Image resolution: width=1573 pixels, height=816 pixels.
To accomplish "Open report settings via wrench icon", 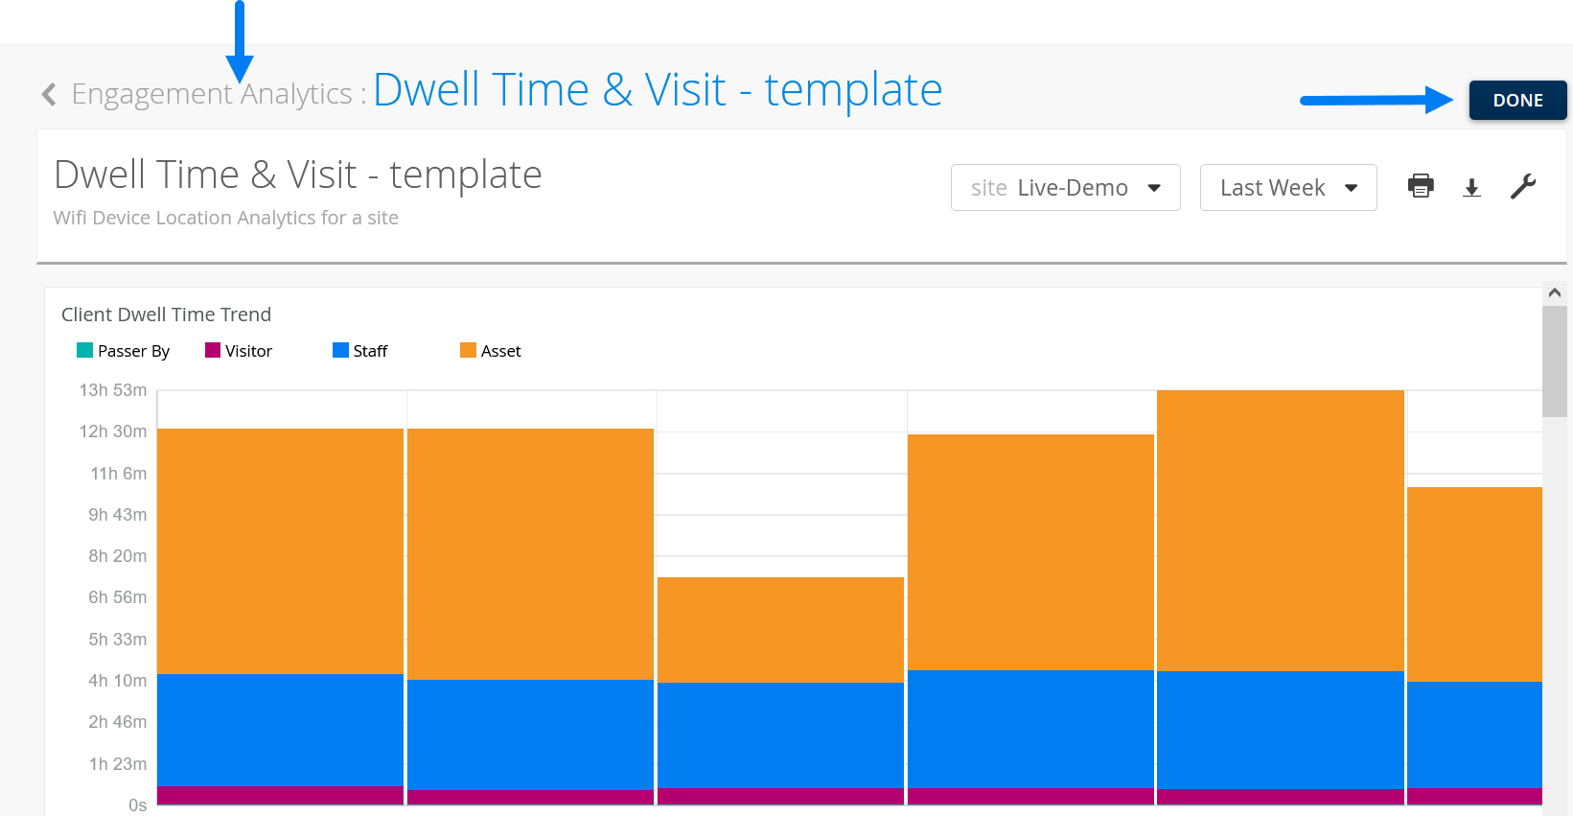I will 1522,186.
